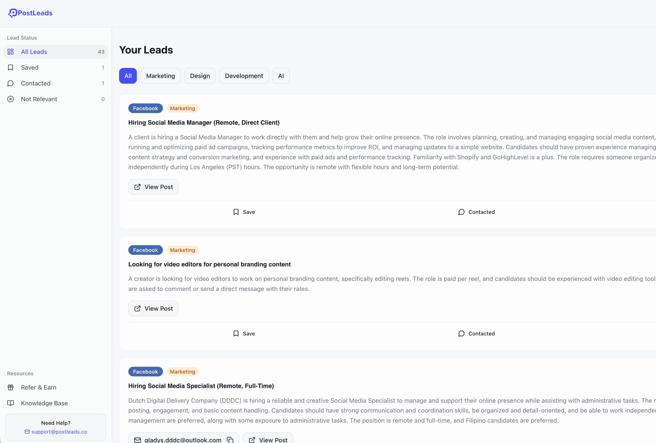Switch to the Design filter tab

pos(200,76)
